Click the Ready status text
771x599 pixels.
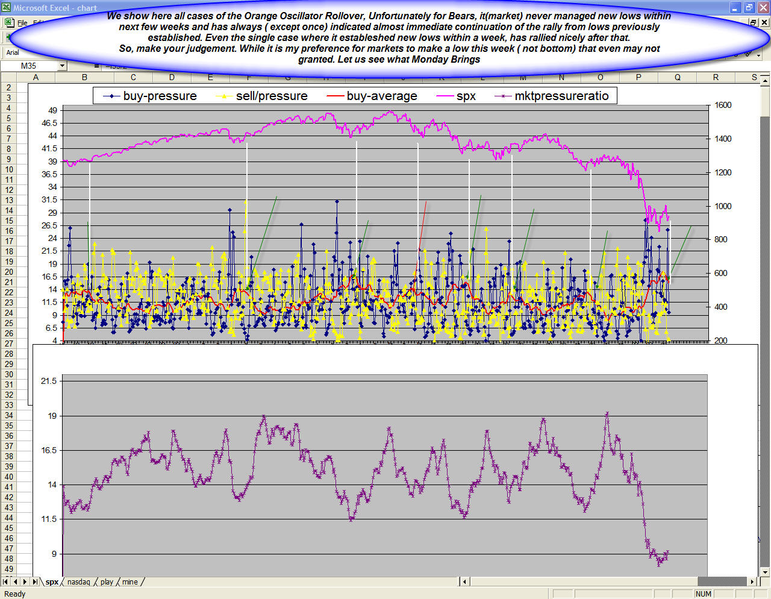point(15,594)
